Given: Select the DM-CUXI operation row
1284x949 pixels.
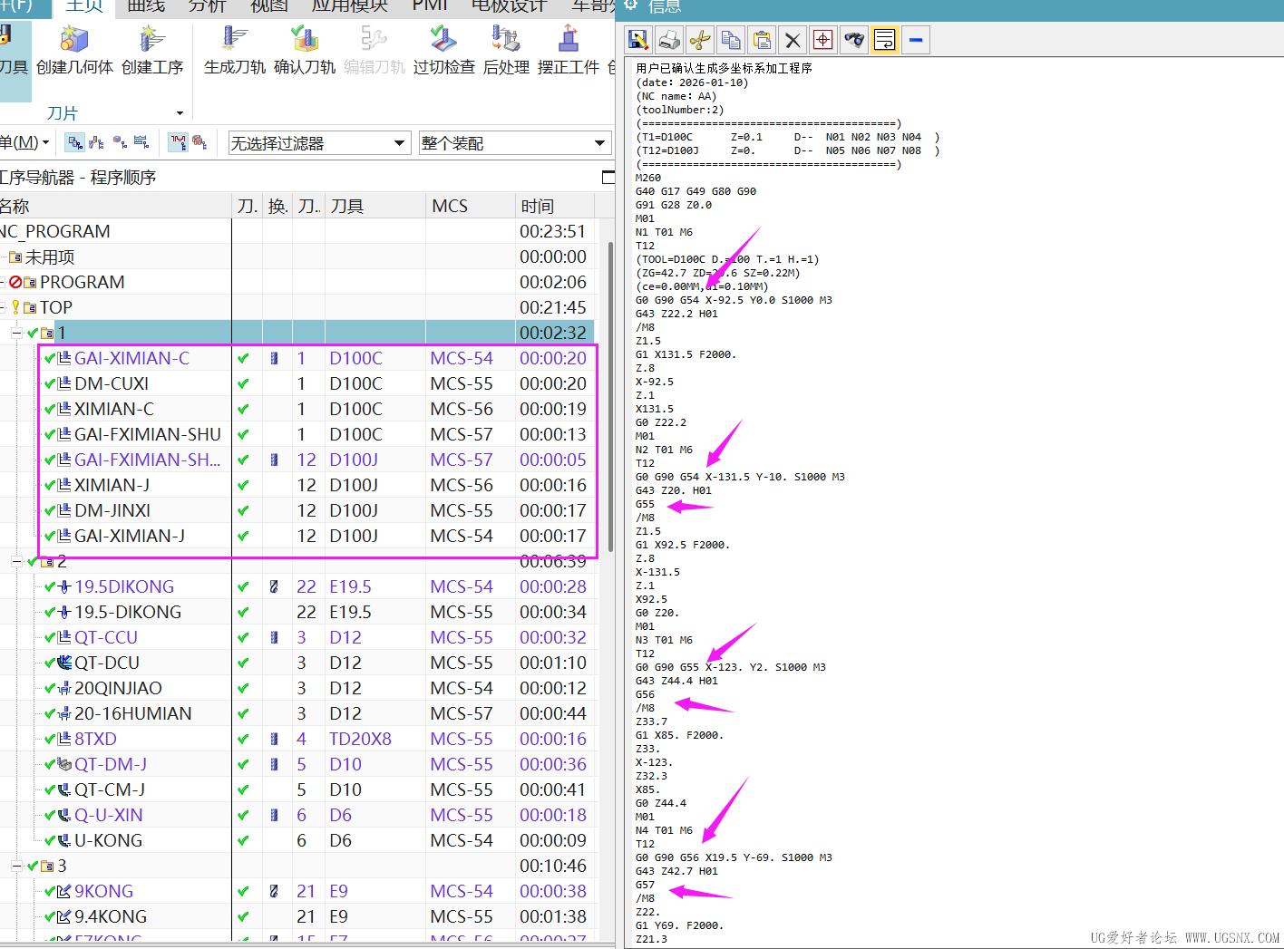Looking at the screenshot, I should (x=112, y=383).
